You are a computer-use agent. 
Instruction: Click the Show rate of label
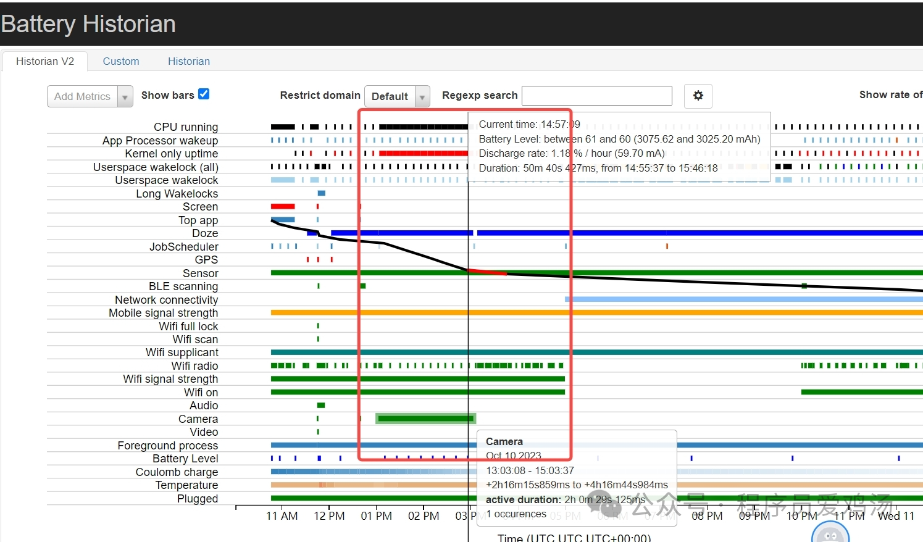point(891,94)
